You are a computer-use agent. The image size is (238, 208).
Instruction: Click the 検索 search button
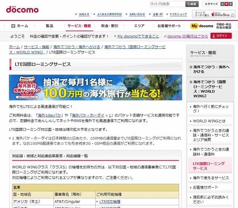192,4
